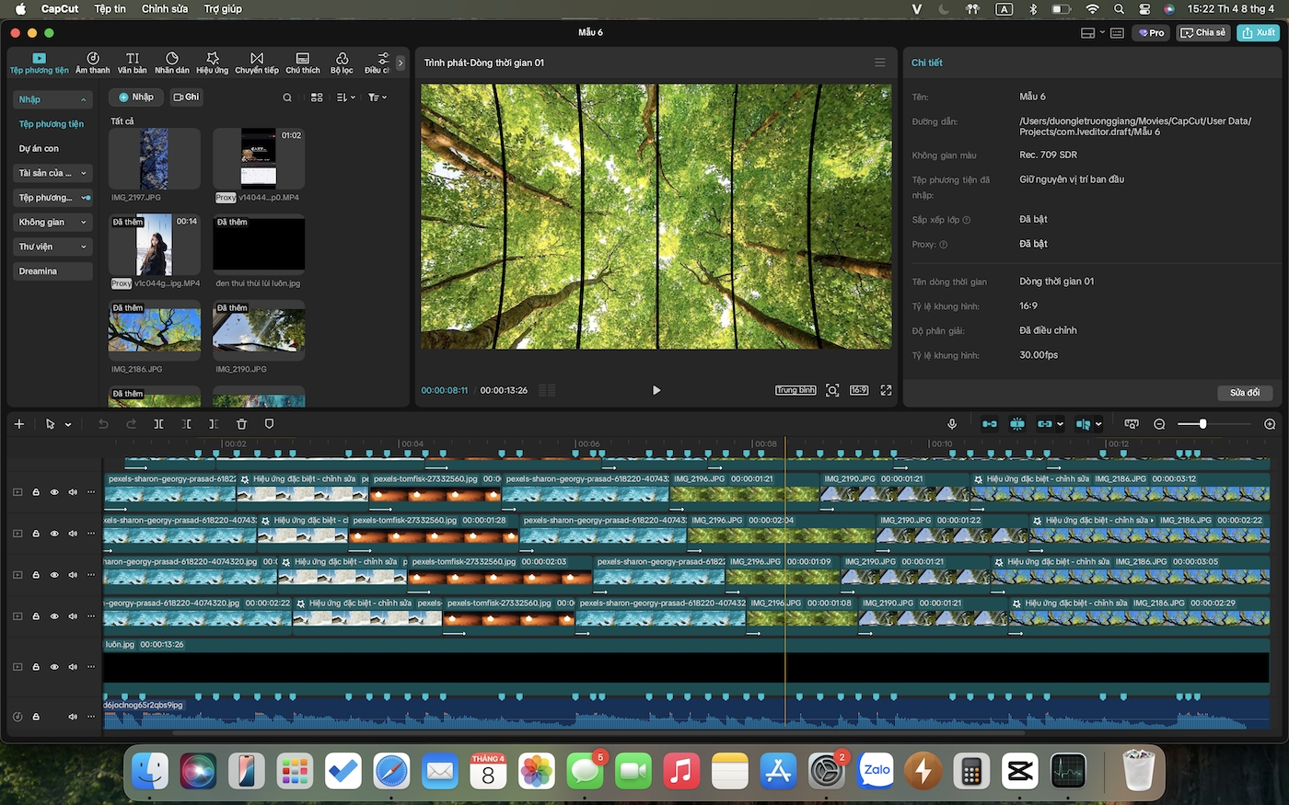
Task: Expand the Thư viện sidebar section
Action: (84, 247)
